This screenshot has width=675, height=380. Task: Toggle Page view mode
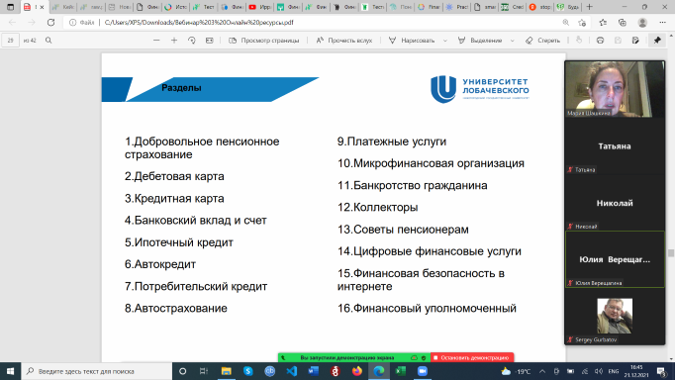263,40
